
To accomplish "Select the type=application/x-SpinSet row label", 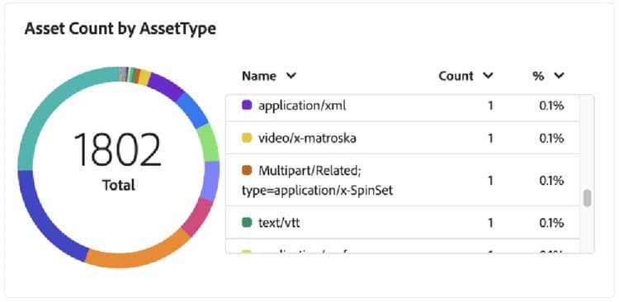I will point(317,191).
